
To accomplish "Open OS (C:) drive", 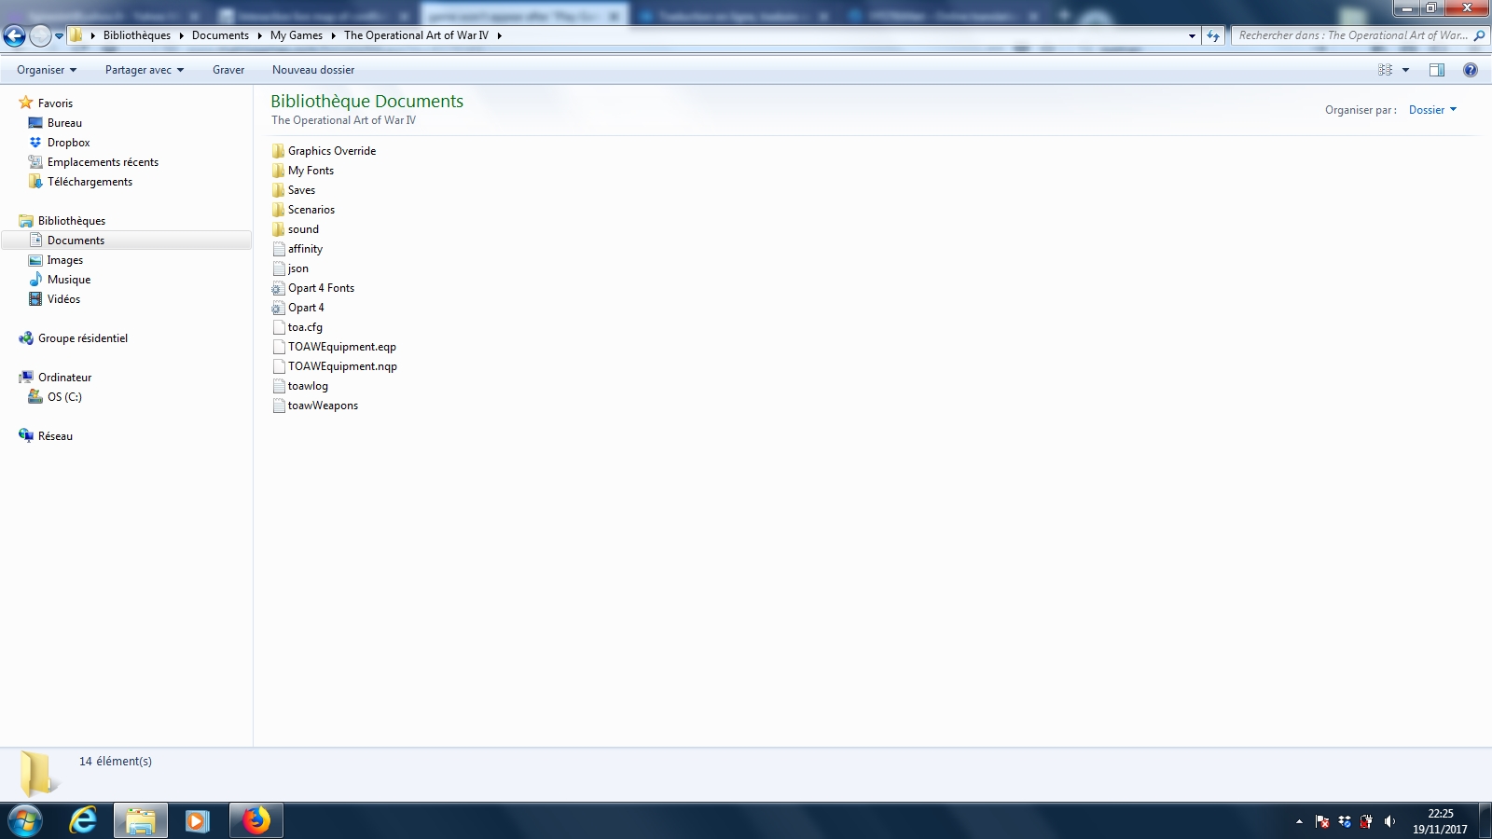I will click(64, 397).
